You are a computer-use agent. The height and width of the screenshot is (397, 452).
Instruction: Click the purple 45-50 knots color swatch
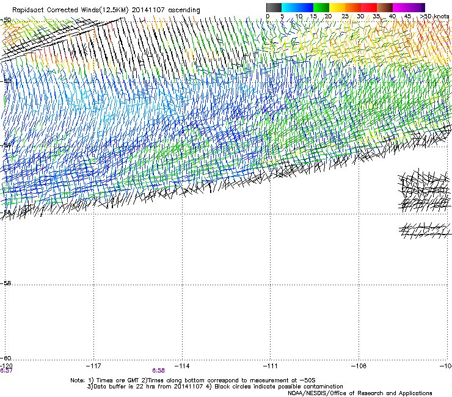pos(417,7)
